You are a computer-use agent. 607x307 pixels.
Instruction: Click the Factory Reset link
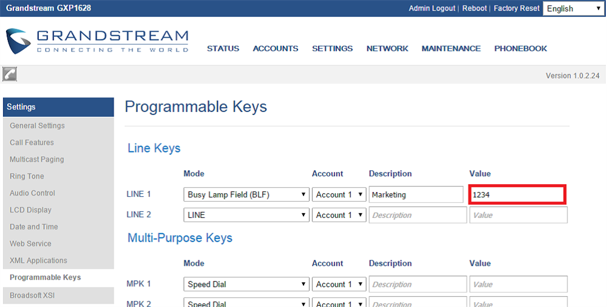coord(517,8)
